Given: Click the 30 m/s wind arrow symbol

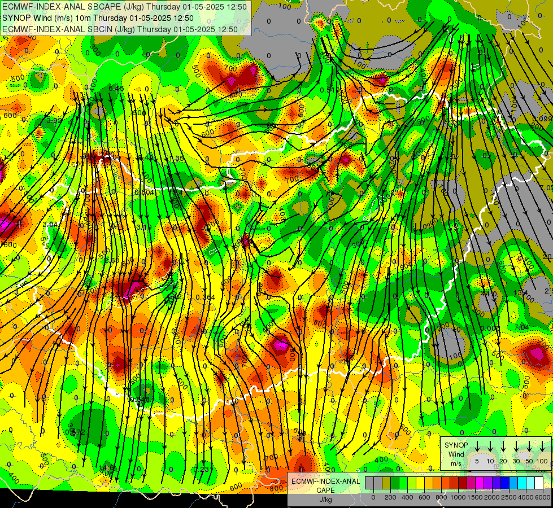Looking at the screenshot, I should tap(516, 446).
